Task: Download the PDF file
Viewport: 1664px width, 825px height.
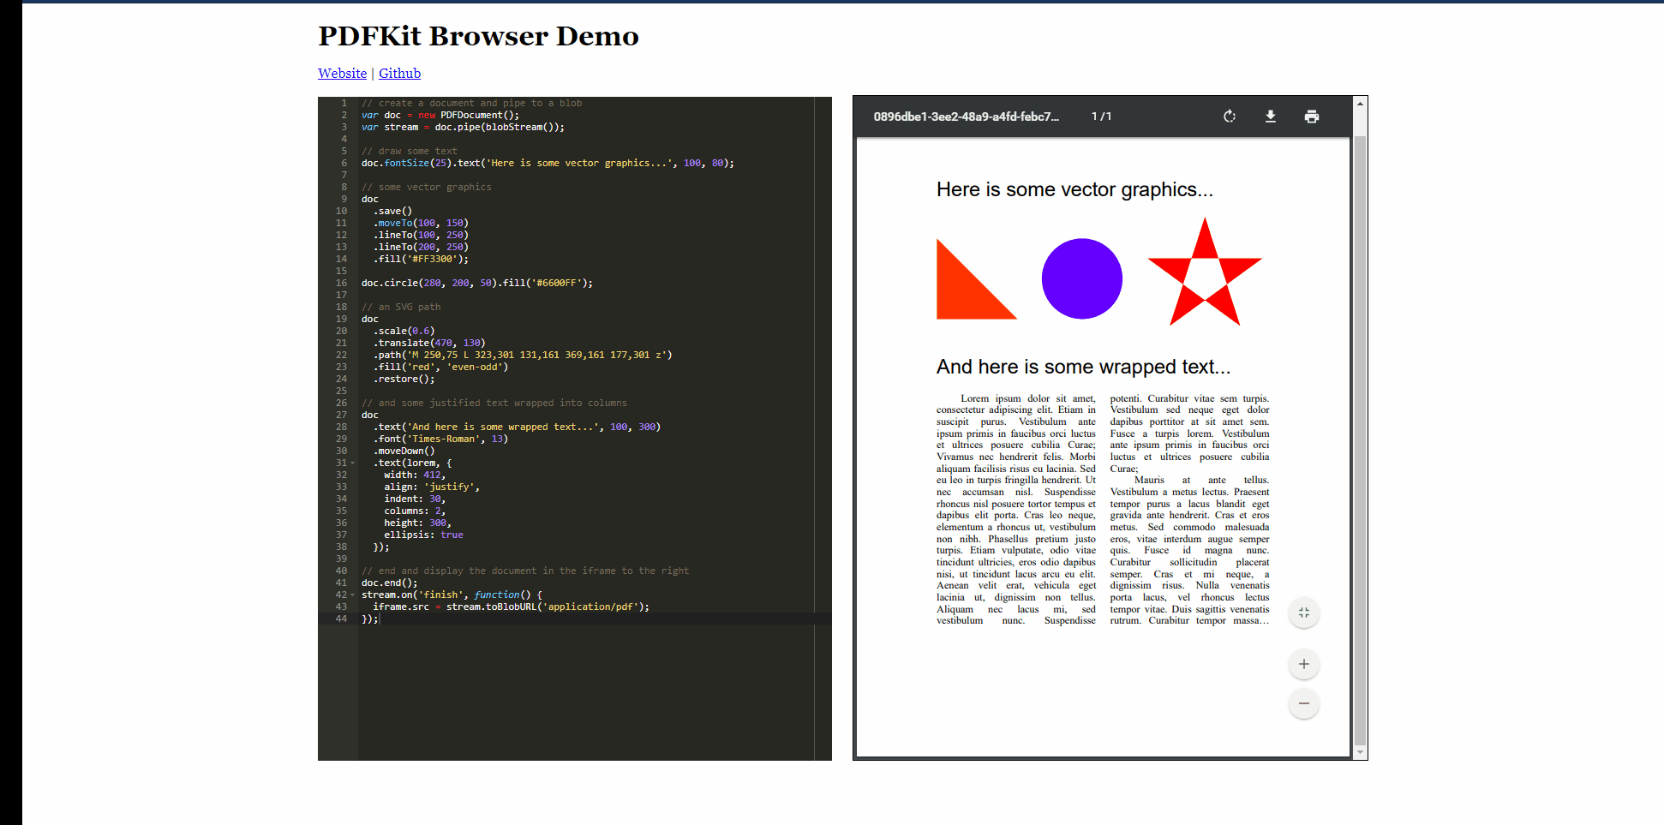Action: coord(1271,117)
